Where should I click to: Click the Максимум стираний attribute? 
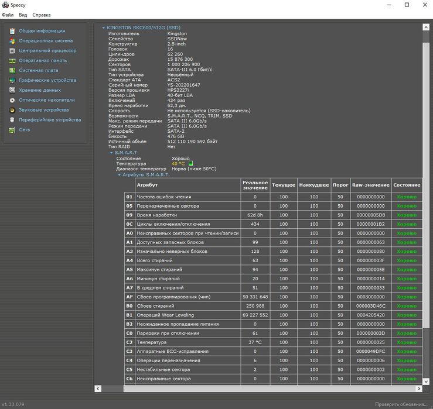[x=159, y=270]
